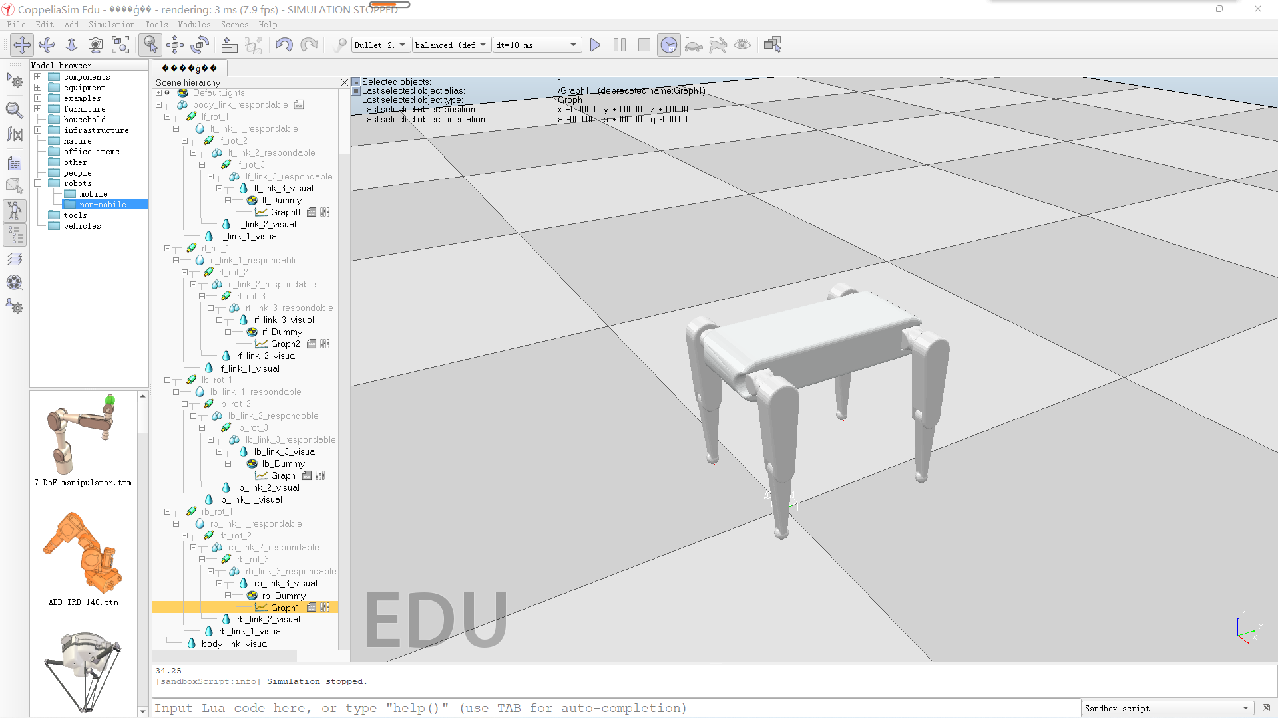The height and width of the screenshot is (718, 1278).
Task: Expand the furniture folder in Model browser
Action: coord(38,109)
